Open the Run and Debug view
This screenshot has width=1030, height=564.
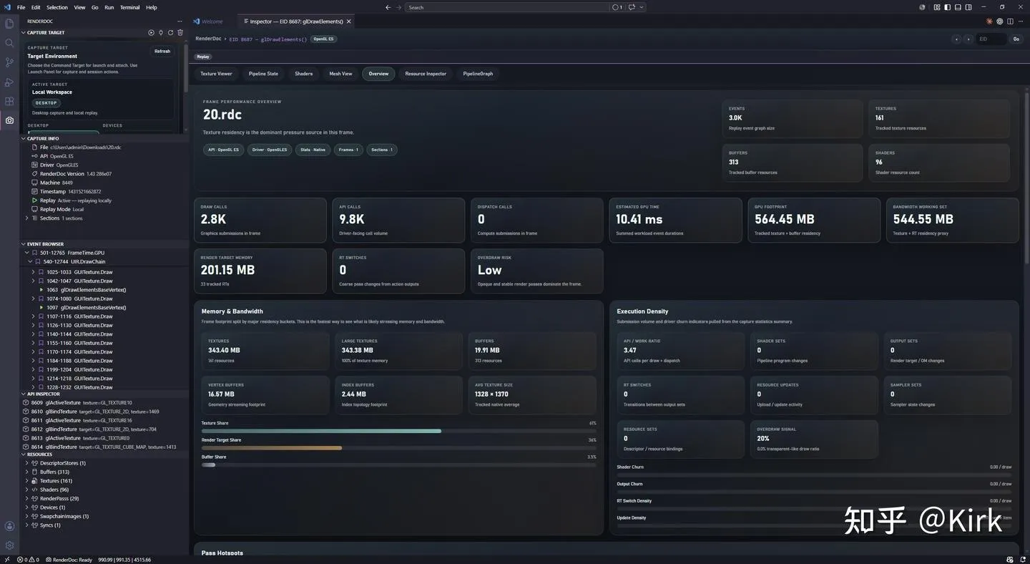[x=9, y=82]
